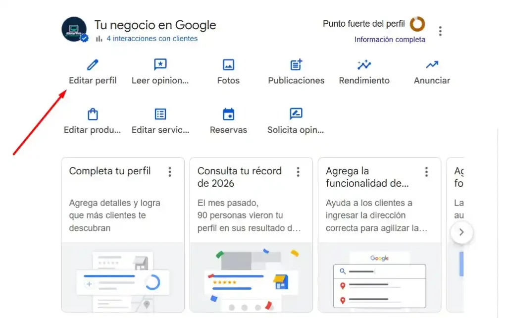
Task: Click the 90 personas vieron tu text
Action: tap(240, 215)
